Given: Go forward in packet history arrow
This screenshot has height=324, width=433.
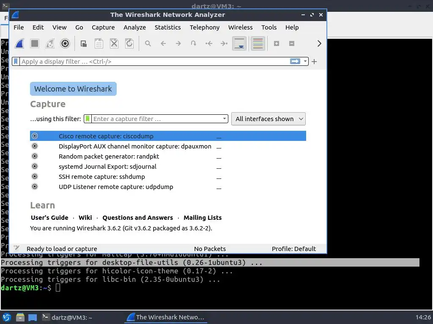Looking at the screenshot, I should point(178,43).
